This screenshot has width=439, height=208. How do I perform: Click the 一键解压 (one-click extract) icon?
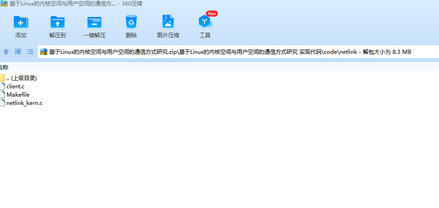click(94, 22)
